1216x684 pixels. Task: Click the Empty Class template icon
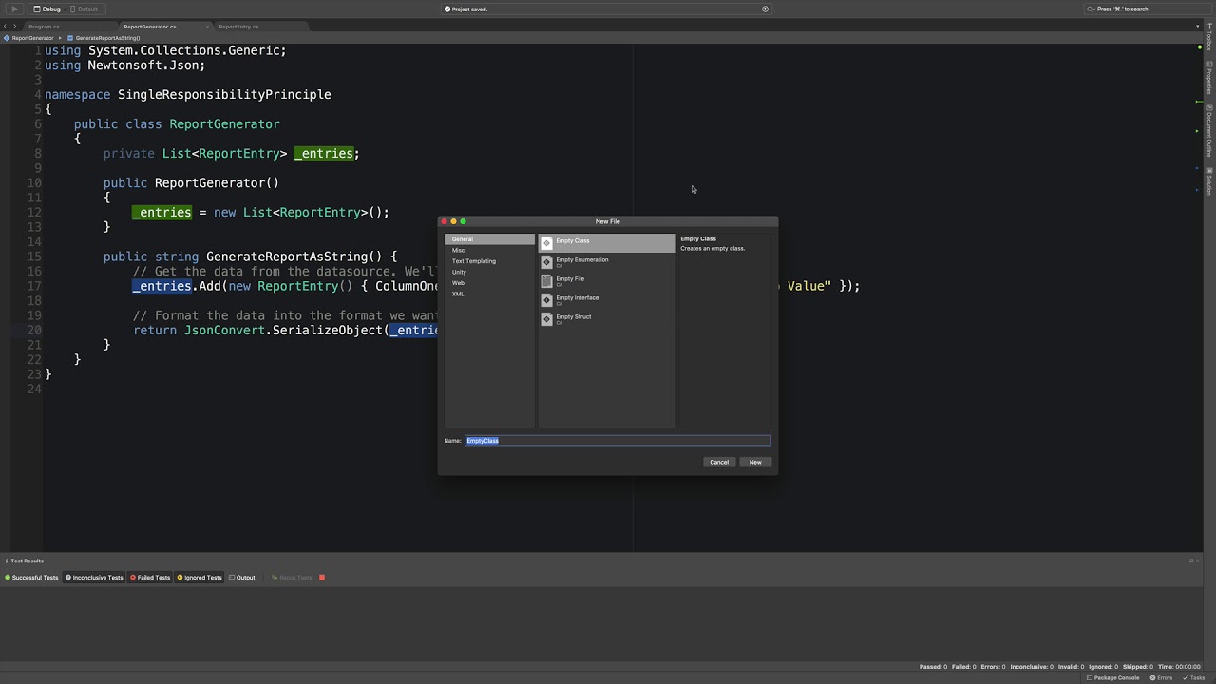pyautogui.click(x=546, y=243)
